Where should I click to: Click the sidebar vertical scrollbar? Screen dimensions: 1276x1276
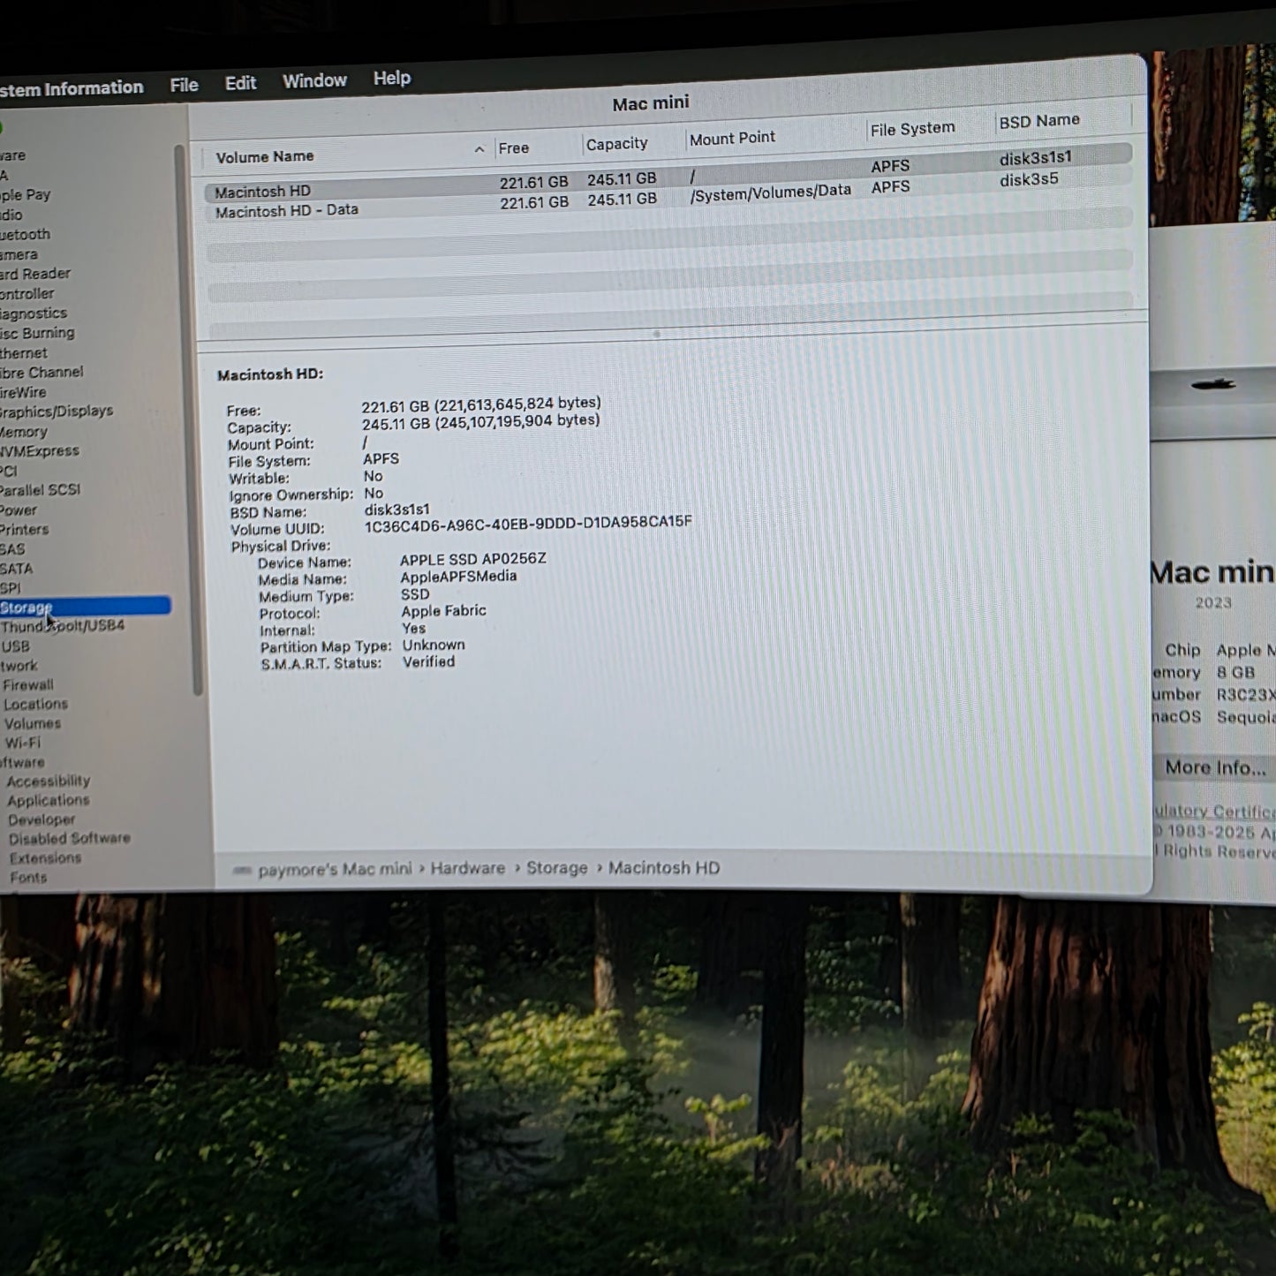point(187,419)
